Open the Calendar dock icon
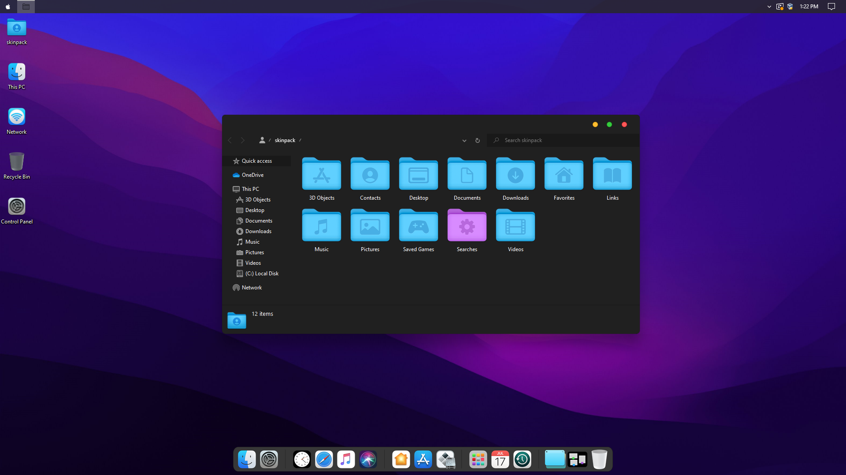The height and width of the screenshot is (475, 846). coord(500,460)
